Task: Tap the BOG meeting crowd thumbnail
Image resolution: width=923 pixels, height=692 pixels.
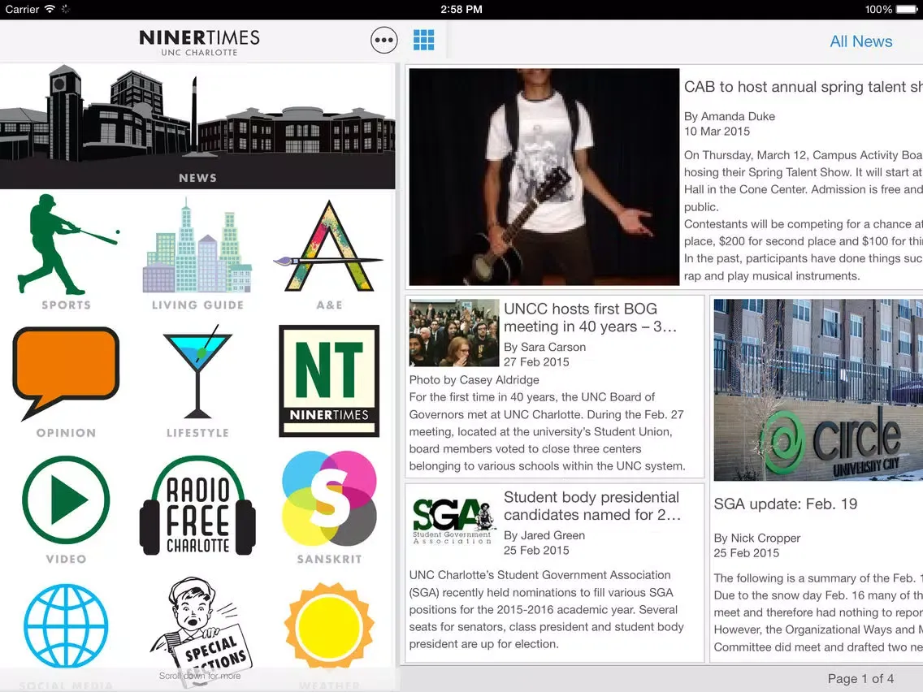Action: (454, 333)
